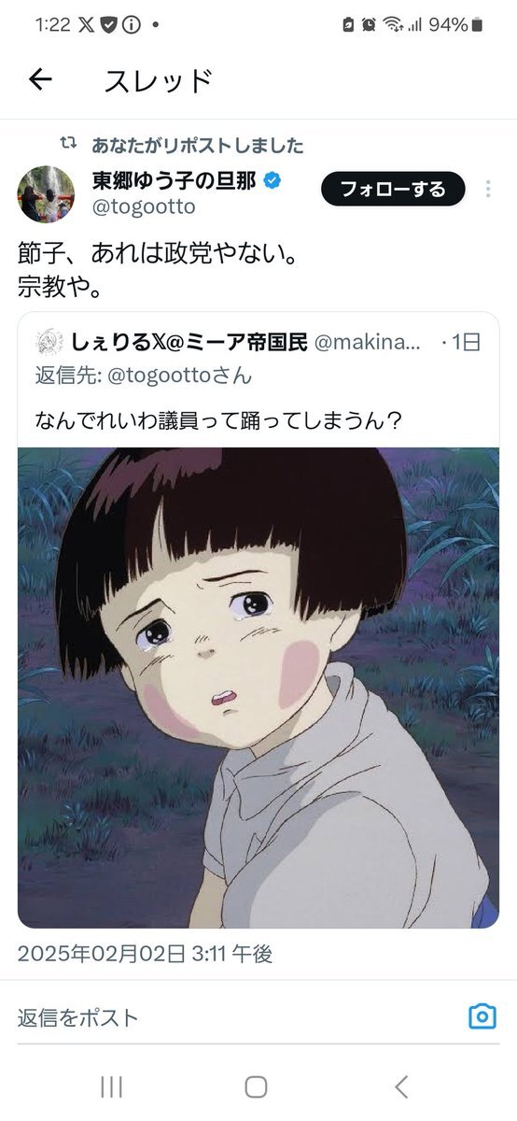This screenshot has width=517, height=1121.
Task: Tap Android back navigation chevron
Action: click(401, 1086)
